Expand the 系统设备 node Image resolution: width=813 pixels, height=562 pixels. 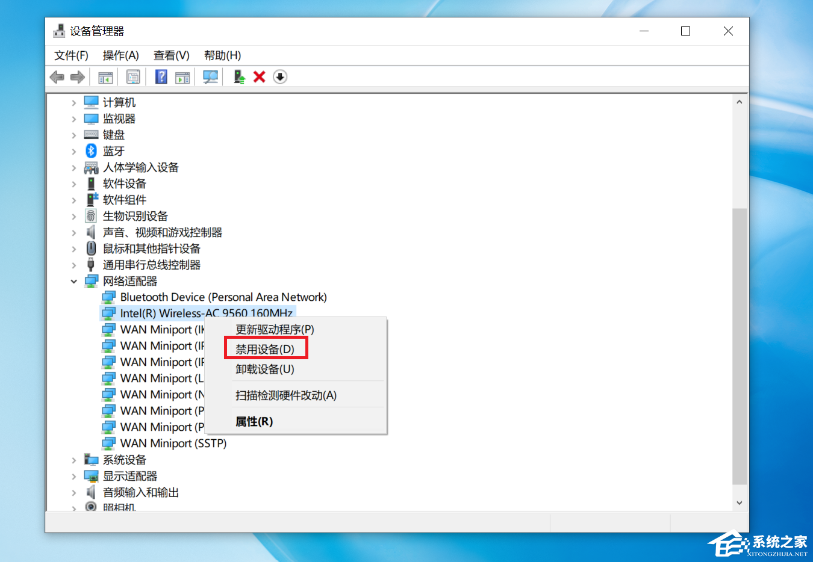click(74, 460)
